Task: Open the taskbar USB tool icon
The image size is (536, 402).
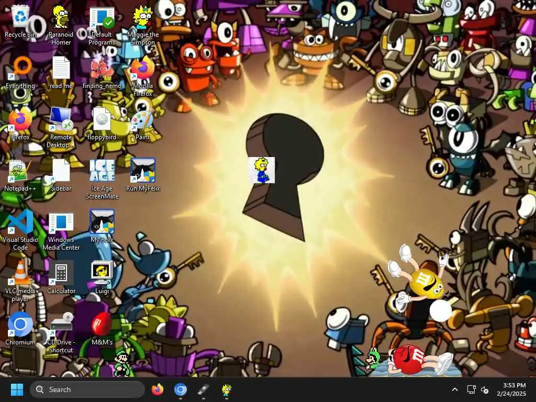Action: (203, 389)
